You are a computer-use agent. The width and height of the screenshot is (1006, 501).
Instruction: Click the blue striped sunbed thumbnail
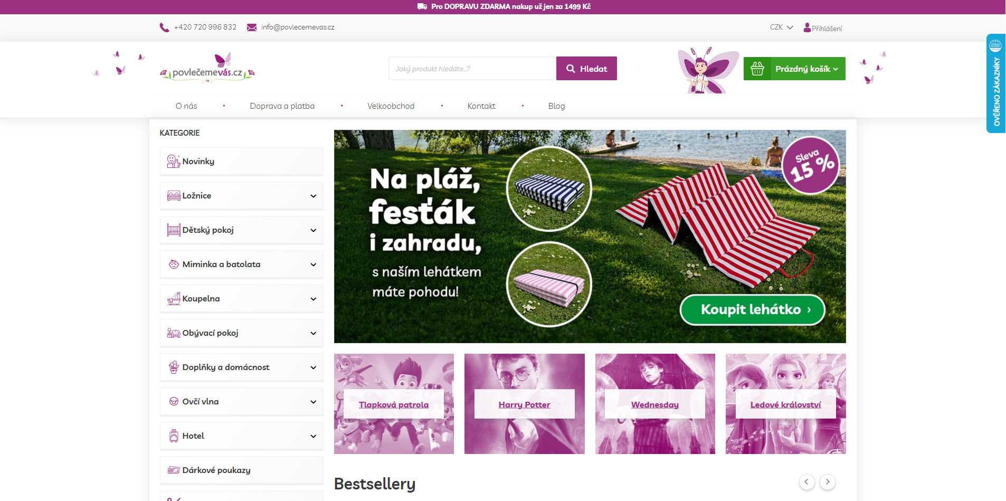click(549, 188)
